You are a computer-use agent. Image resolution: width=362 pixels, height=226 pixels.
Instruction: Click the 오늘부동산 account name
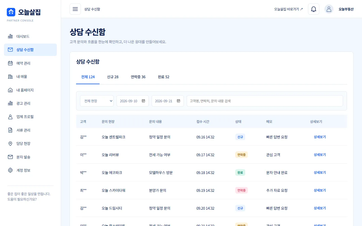(x=346, y=9)
